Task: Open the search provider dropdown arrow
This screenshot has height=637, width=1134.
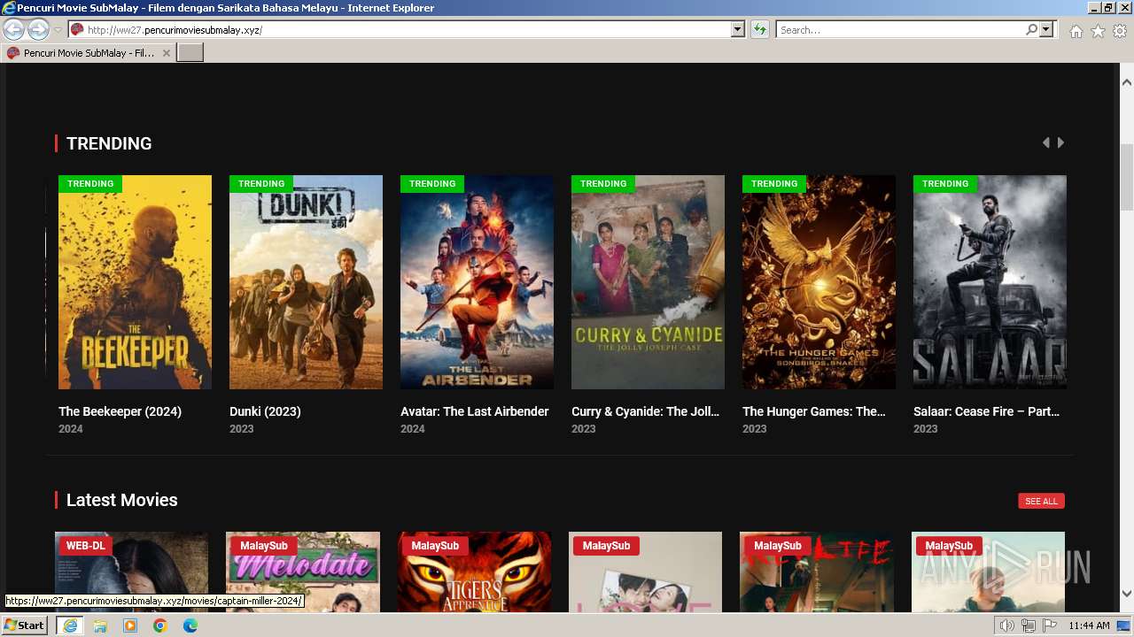Action: pos(1046,30)
